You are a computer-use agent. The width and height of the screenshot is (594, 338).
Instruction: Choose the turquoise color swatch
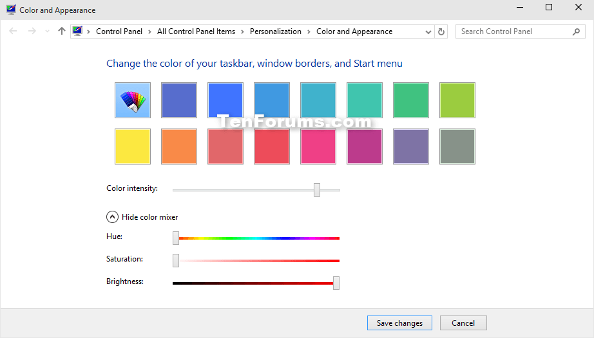pyautogui.click(x=365, y=100)
